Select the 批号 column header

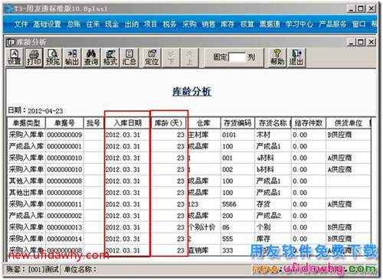[x=93, y=123]
